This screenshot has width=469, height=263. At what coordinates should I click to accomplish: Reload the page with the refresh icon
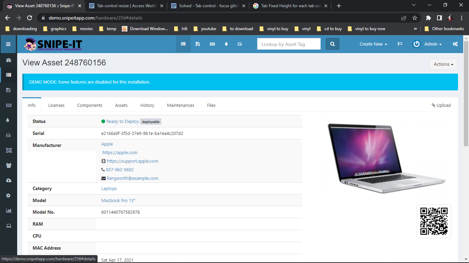coord(30,18)
